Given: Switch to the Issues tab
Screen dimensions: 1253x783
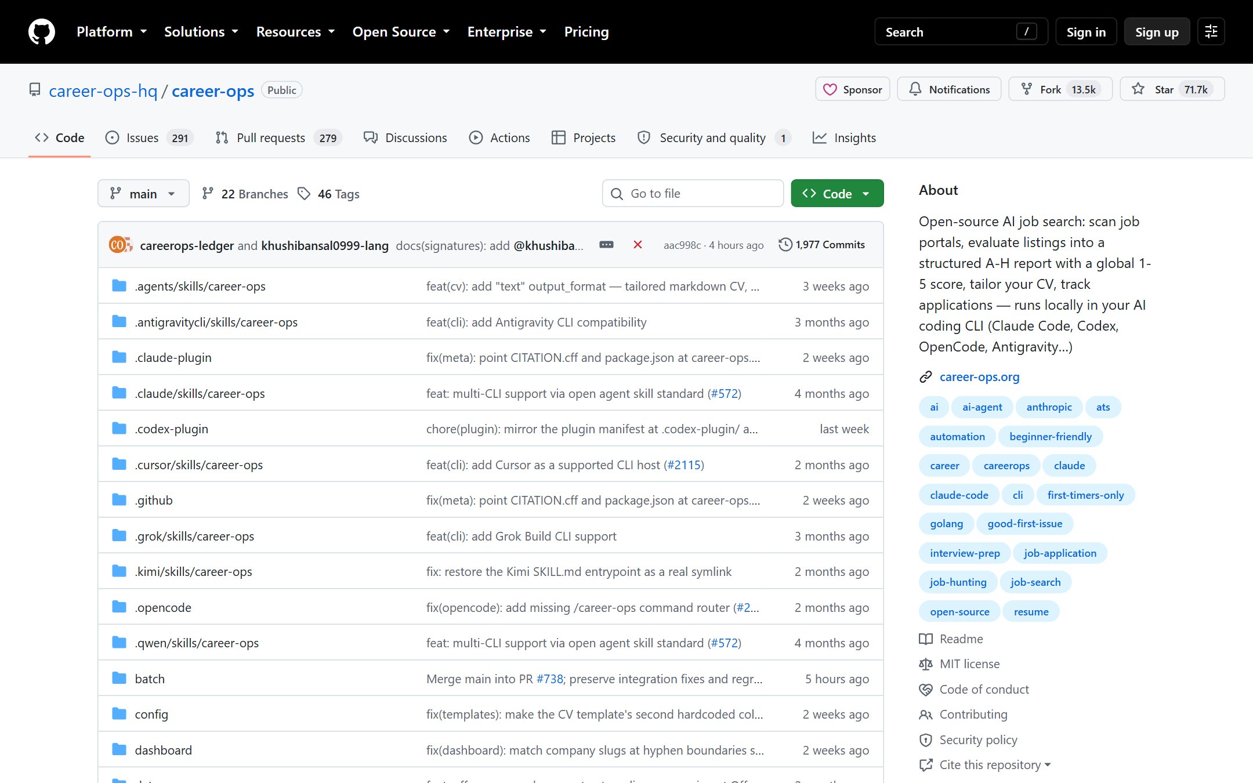Looking at the screenshot, I should pyautogui.click(x=149, y=137).
